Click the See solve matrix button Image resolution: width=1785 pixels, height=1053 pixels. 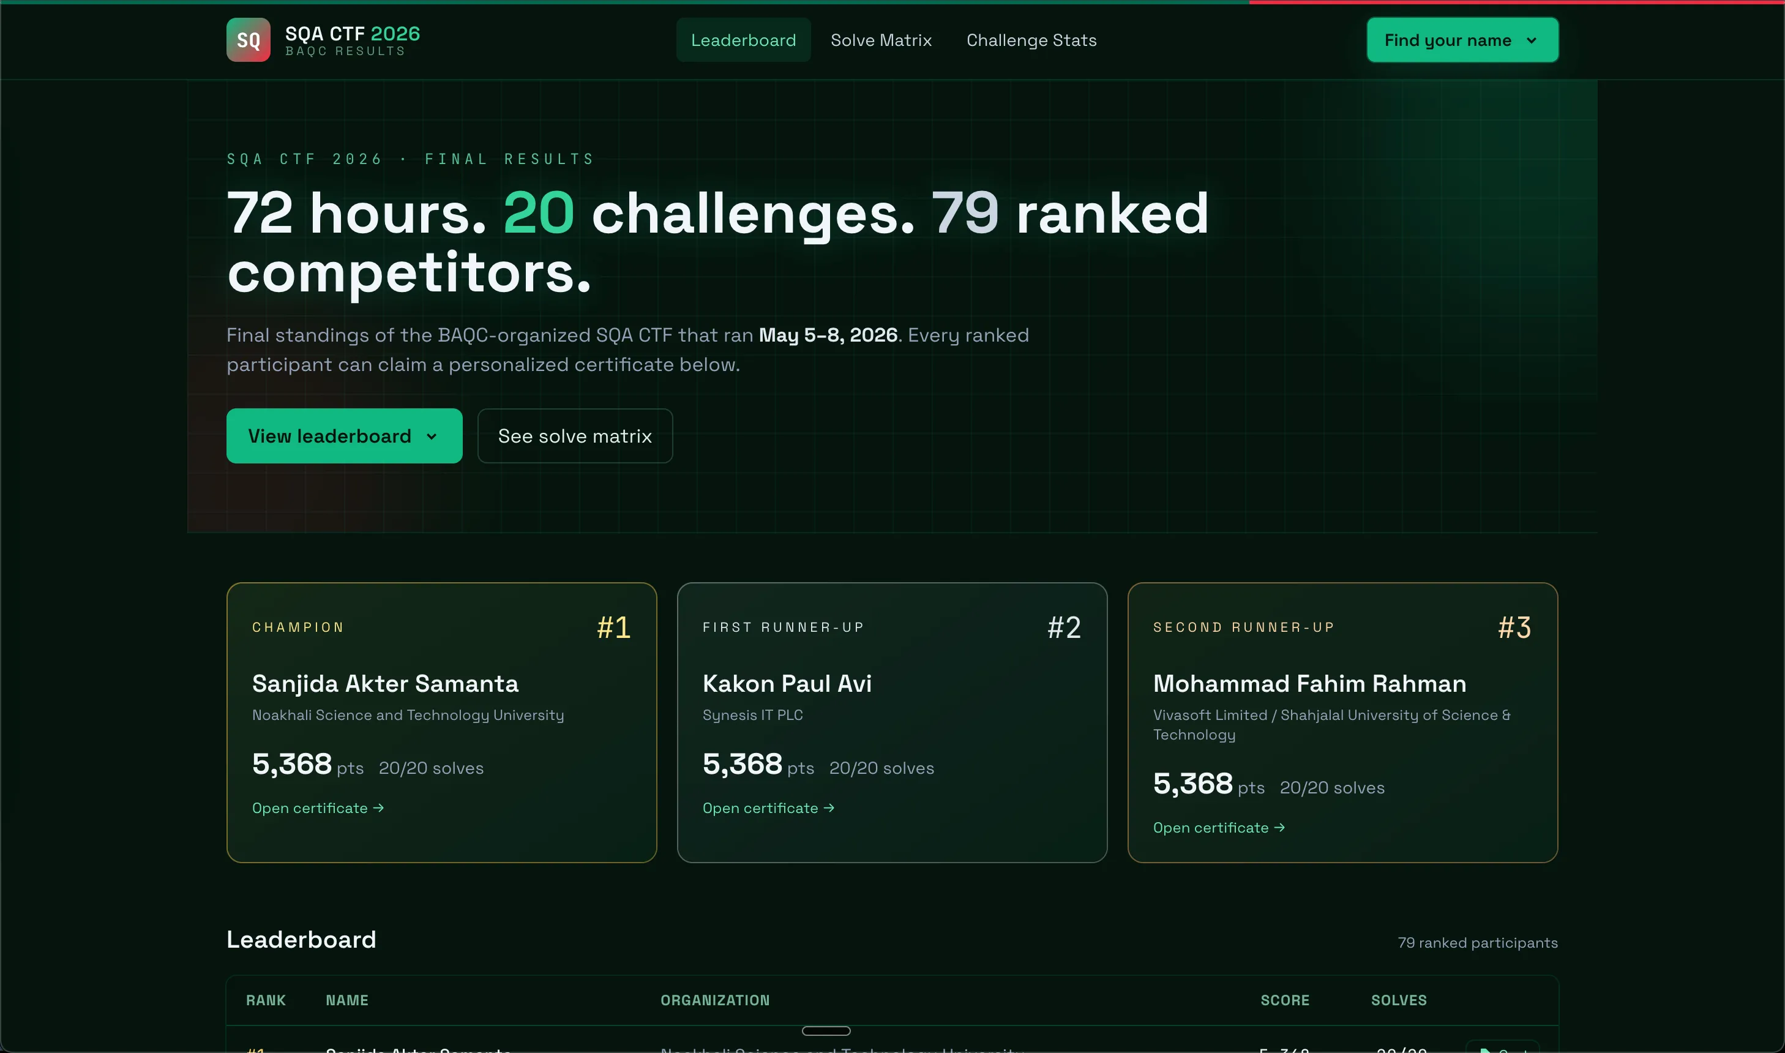(x=575, y=436)
